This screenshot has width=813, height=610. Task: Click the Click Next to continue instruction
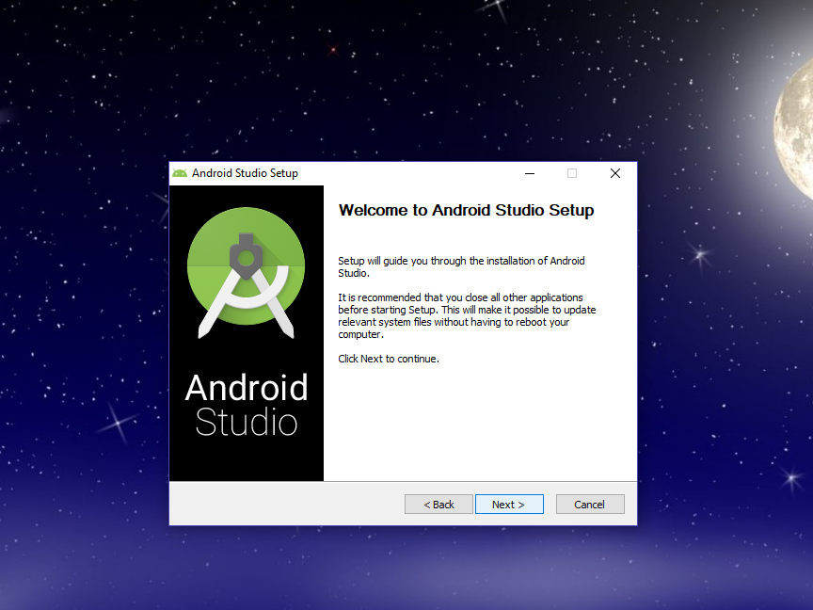click(388, 359)
